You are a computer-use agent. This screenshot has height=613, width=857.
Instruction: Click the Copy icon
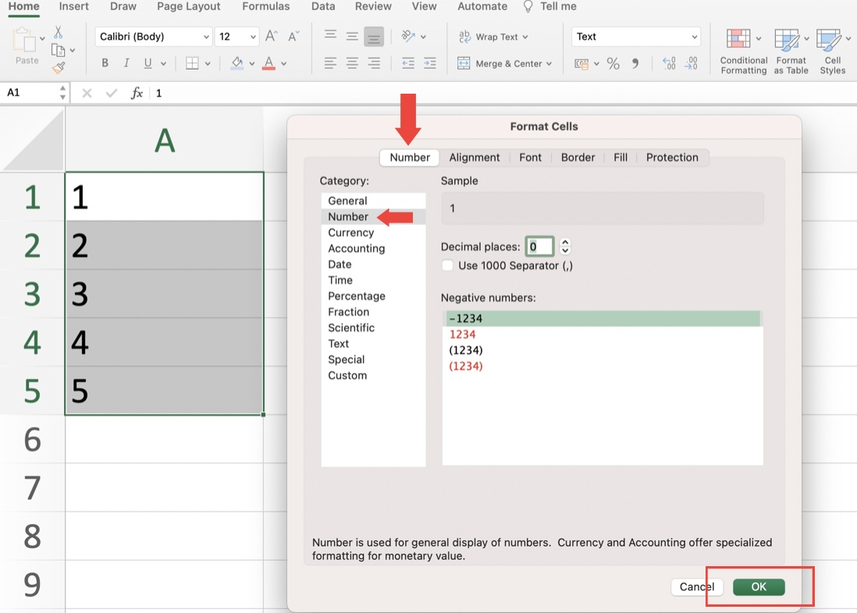[58, 50]
